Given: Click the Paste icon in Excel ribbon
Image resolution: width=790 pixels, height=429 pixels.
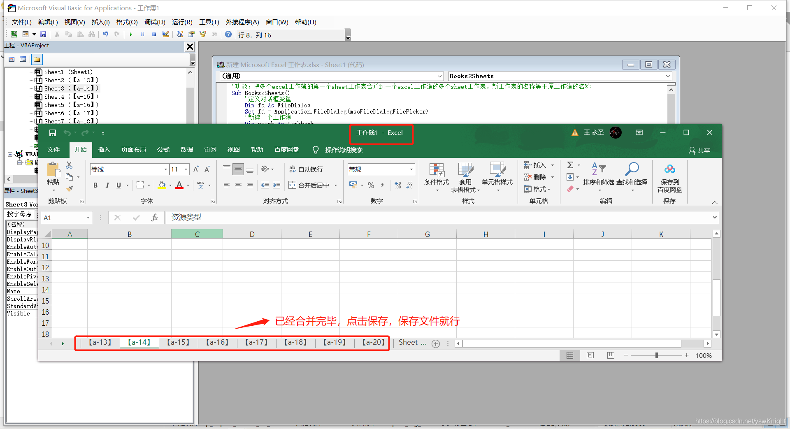Looking at the screenshot, I should coord(53,169).
